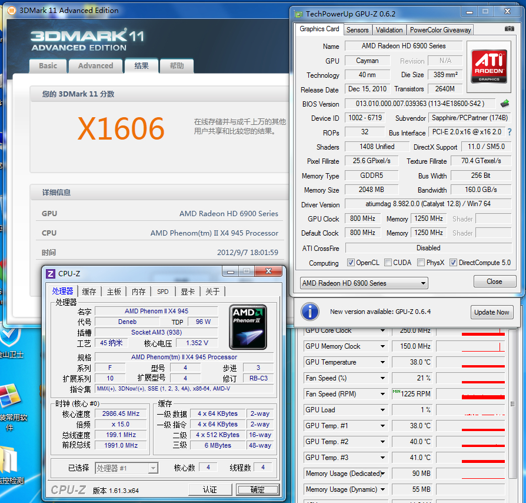Switch to the Advanced tab in 3DMark 11
Viewport: 526px width, 503px height.
tap(95, 66)
